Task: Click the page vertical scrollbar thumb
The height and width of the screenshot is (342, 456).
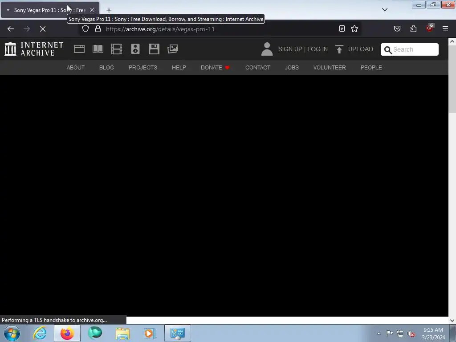Action: click(x=452, y=78)
